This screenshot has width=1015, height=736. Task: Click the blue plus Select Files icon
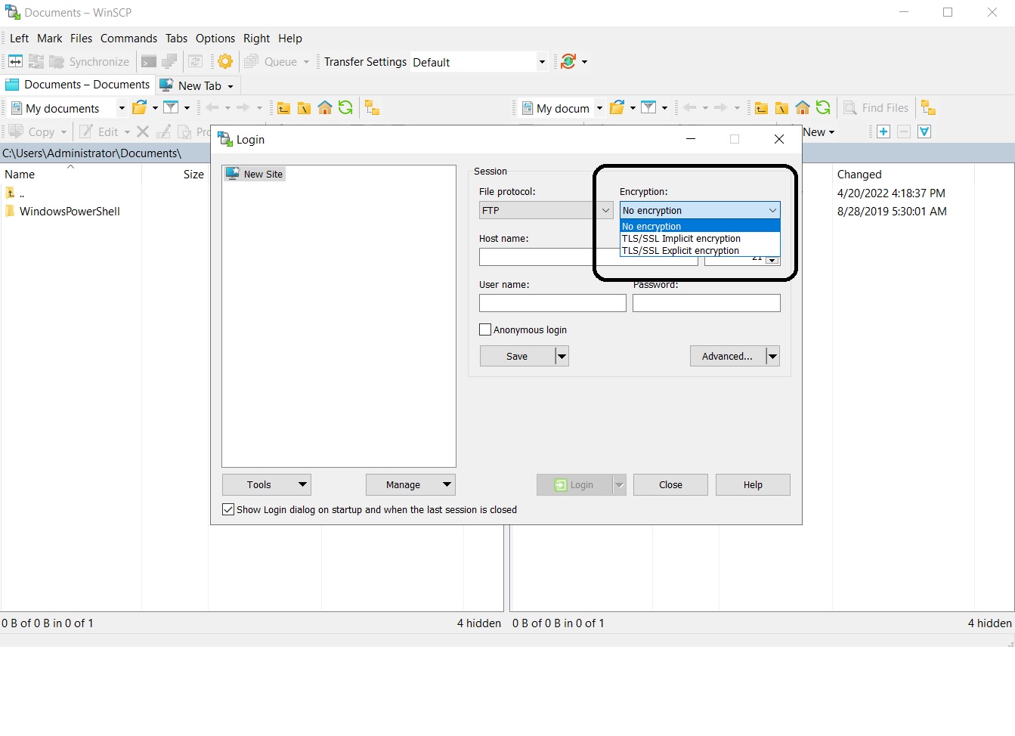(883, 131)
